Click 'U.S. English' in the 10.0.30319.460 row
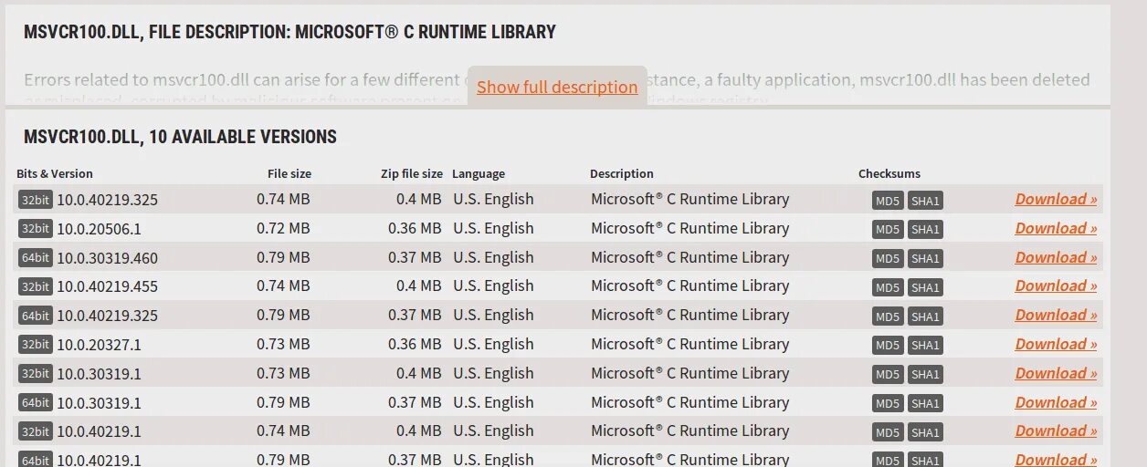Viewport: 1147px width, 467px height. coord(493,257)
